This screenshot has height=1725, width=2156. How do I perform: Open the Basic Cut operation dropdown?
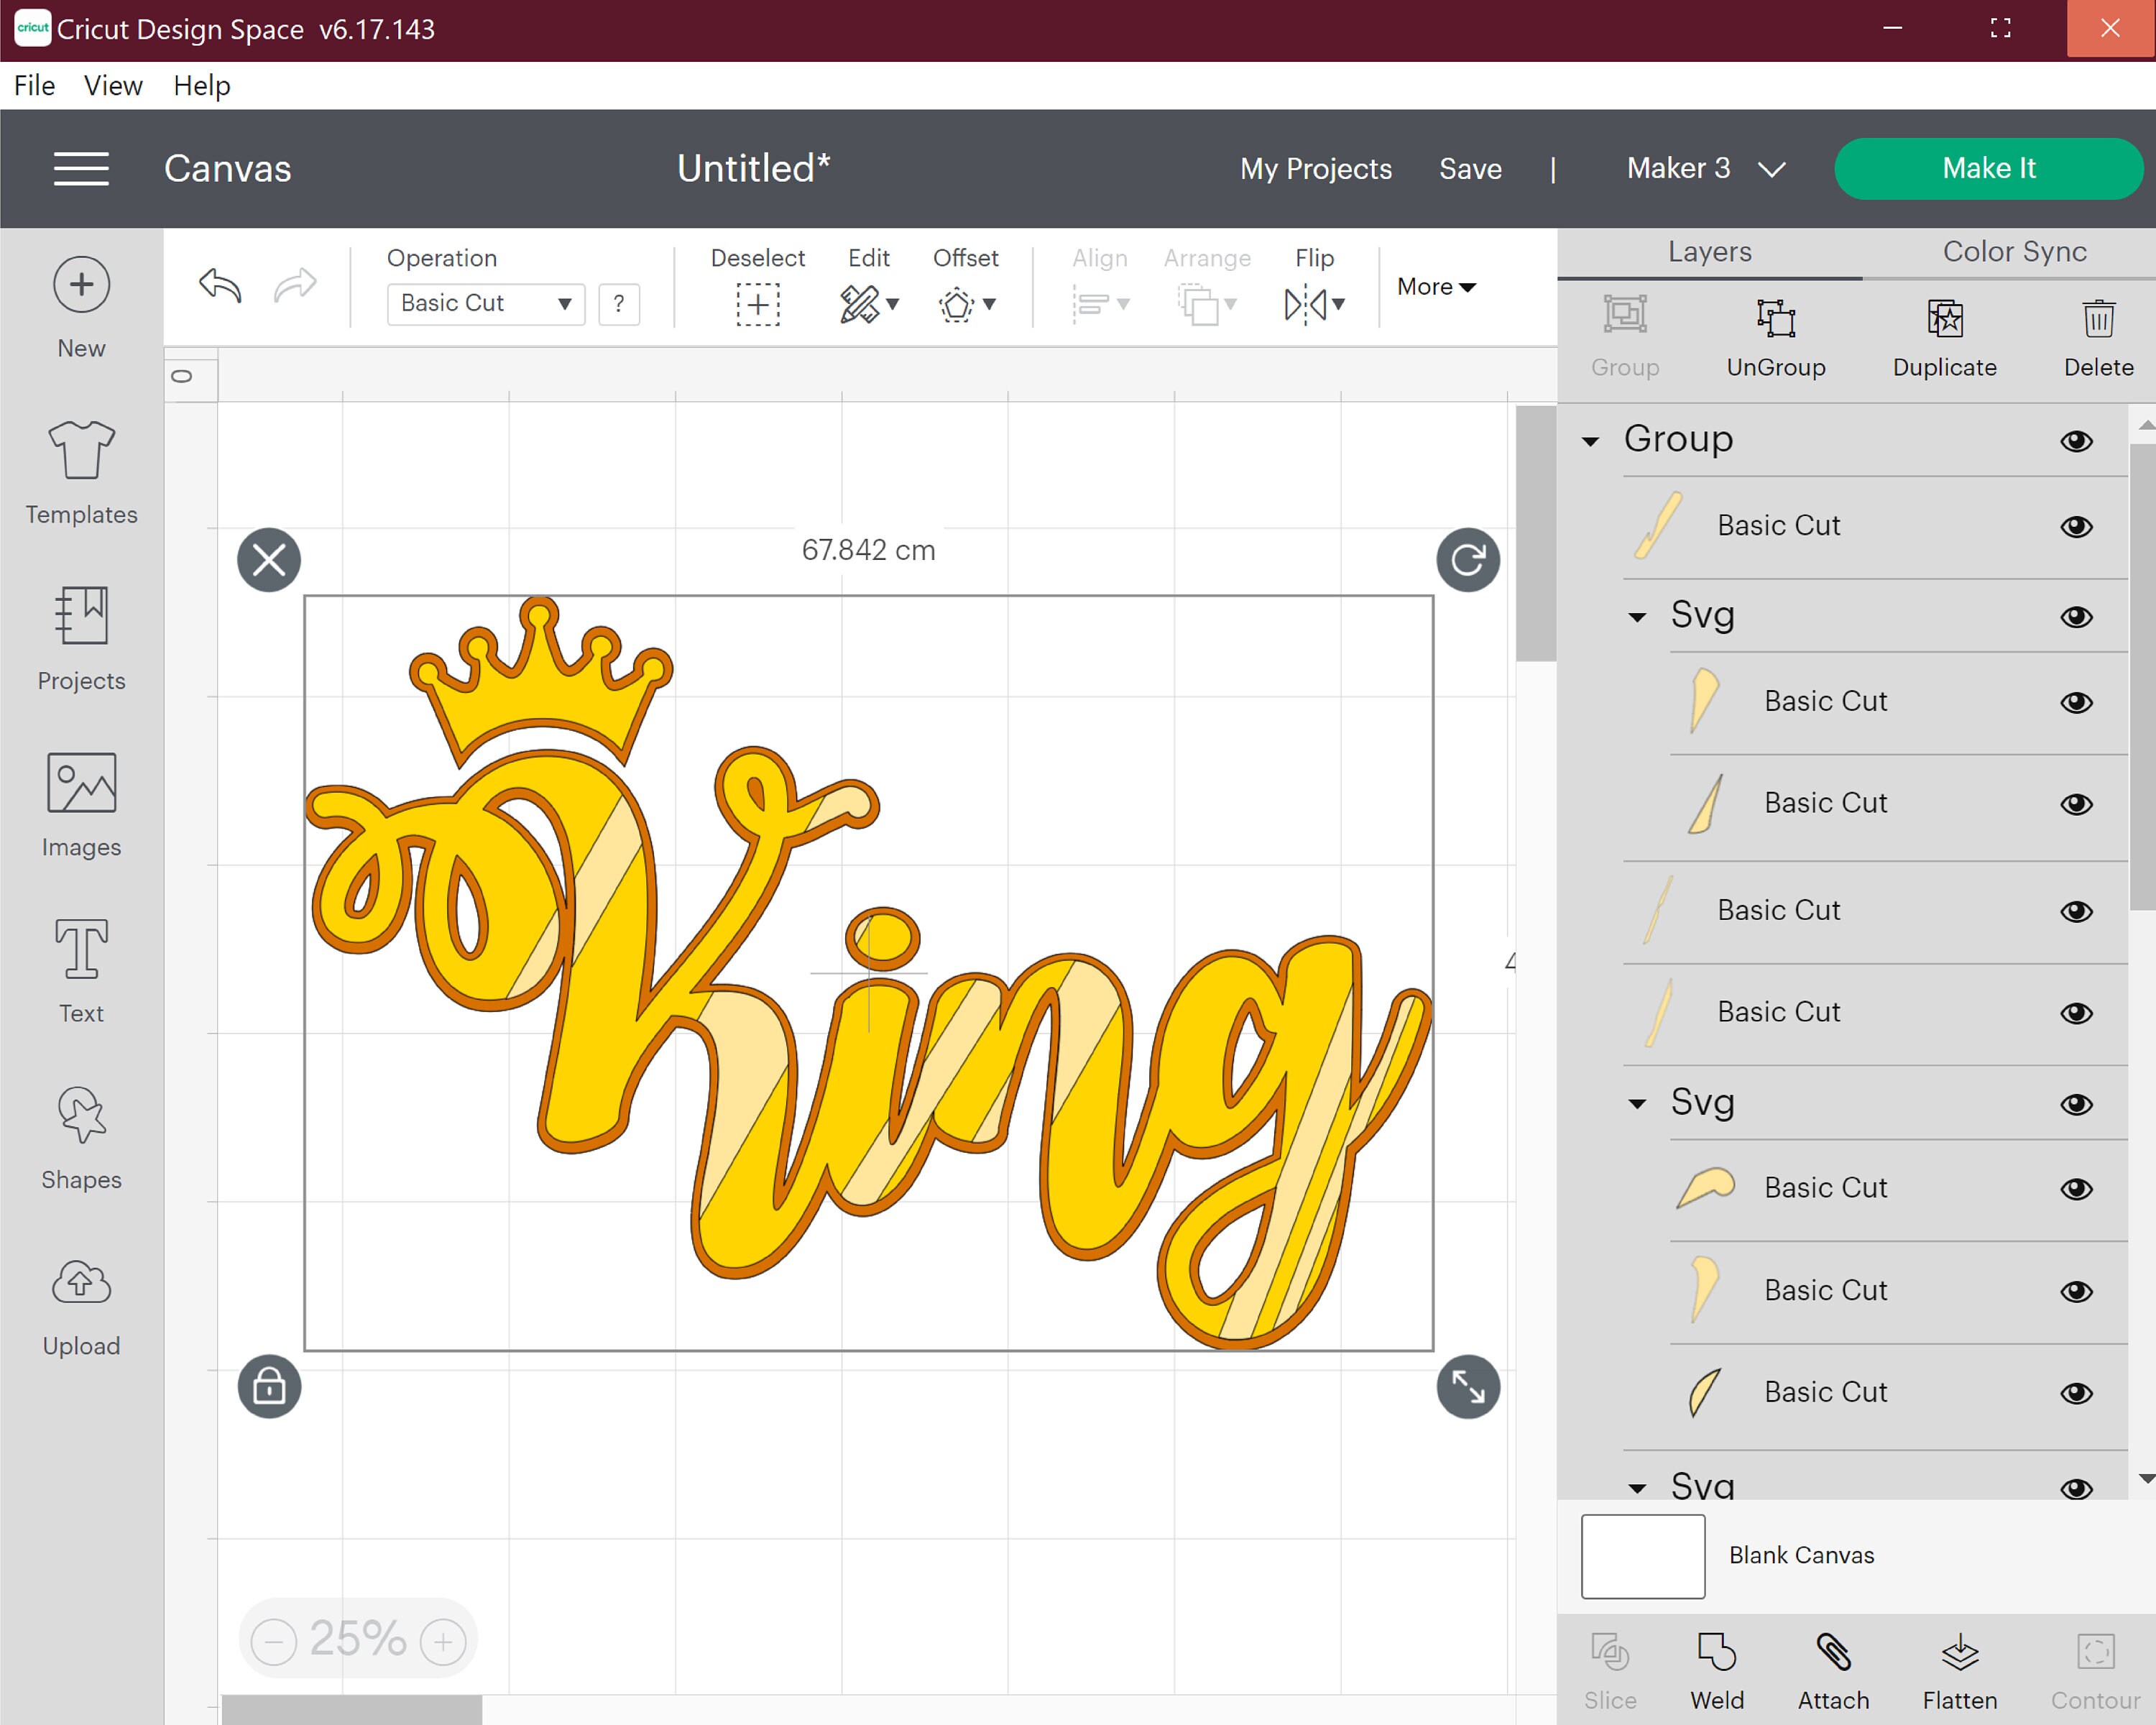click(x=485, y=303)
